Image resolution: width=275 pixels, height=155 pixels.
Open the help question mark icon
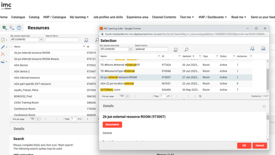[x=19, y=28]
